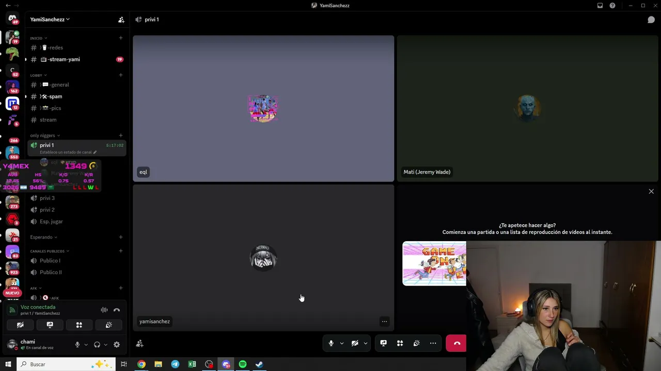The image size is (661, 371).
Task: Open the purple F server icon
Action: tap(12, 120)
